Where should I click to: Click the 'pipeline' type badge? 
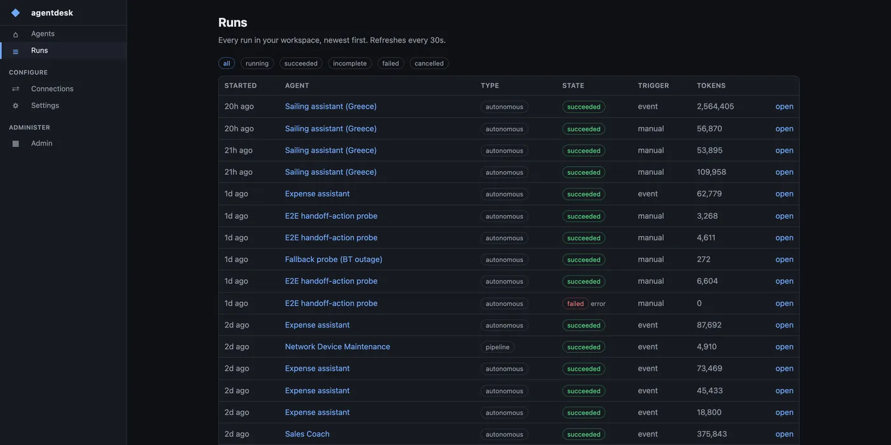coord(498,347)
